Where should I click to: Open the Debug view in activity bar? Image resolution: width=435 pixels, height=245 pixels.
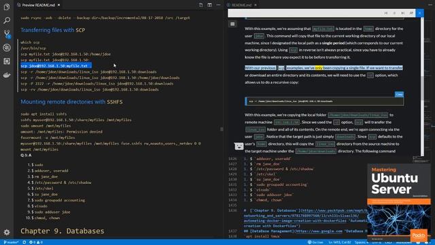(x=7, y=48)
